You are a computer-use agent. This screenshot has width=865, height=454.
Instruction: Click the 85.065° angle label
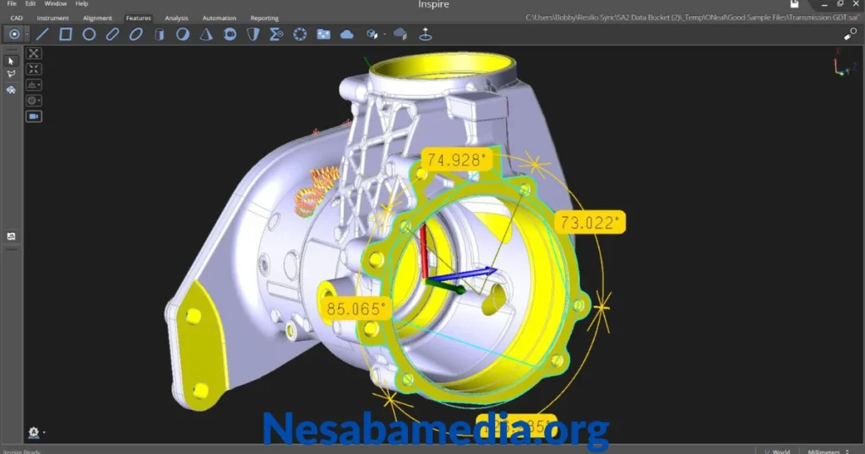coord(356,309)
